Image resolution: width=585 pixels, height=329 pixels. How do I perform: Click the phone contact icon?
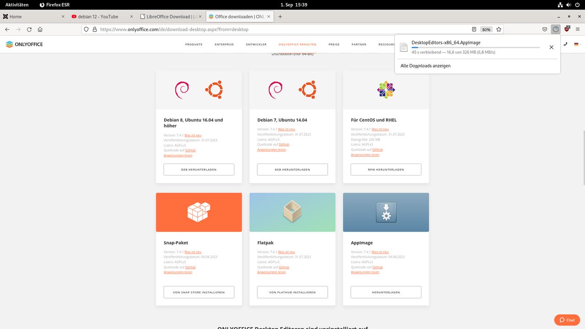[x=565, y=44]
